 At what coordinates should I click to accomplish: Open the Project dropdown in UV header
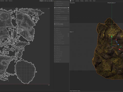pos(43,1)
